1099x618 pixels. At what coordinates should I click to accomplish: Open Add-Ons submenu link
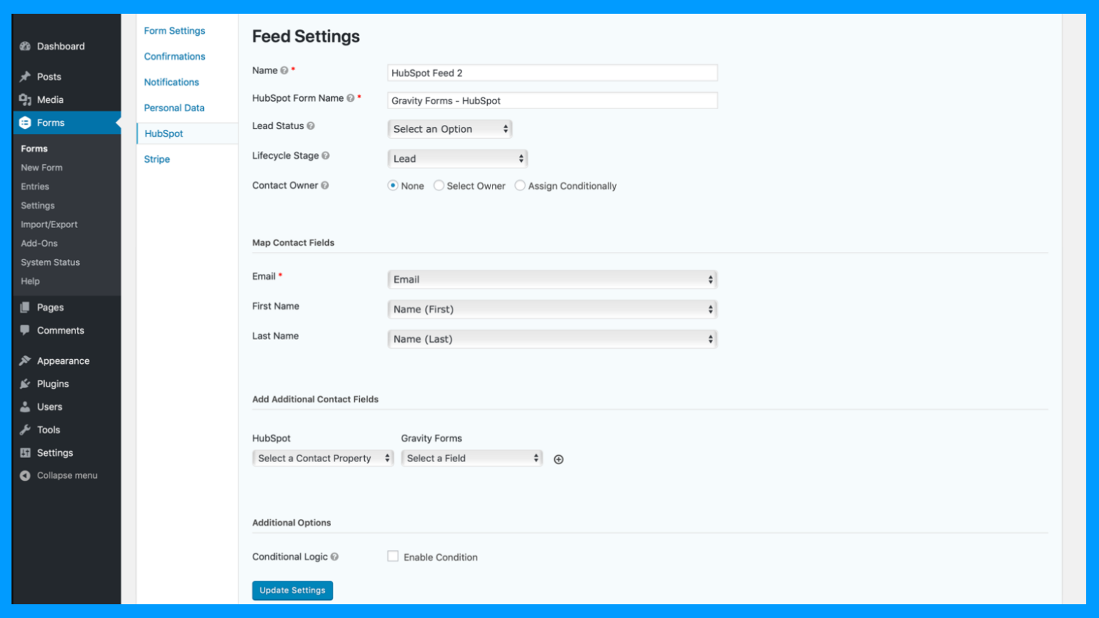tap(39, 243)
